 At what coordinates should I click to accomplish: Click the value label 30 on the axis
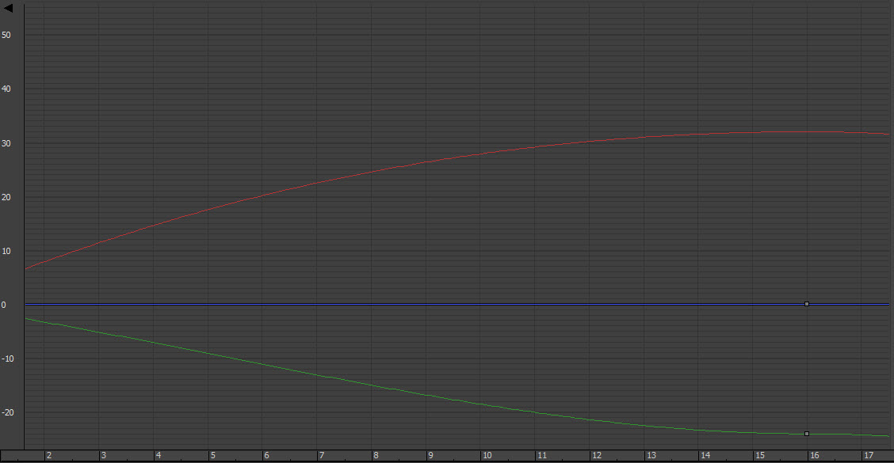[6, 143]
